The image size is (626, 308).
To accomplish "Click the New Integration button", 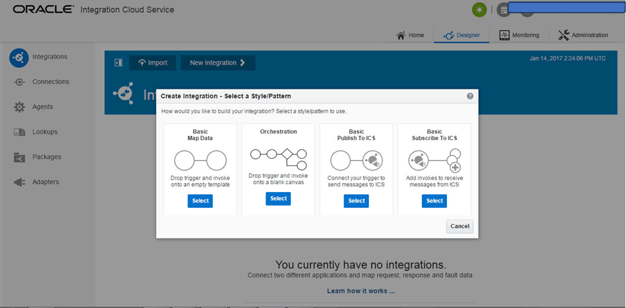I will (218, 63).
